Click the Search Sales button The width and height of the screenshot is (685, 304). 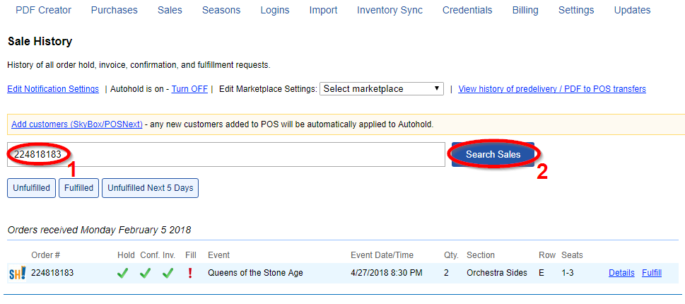point(493,154)
